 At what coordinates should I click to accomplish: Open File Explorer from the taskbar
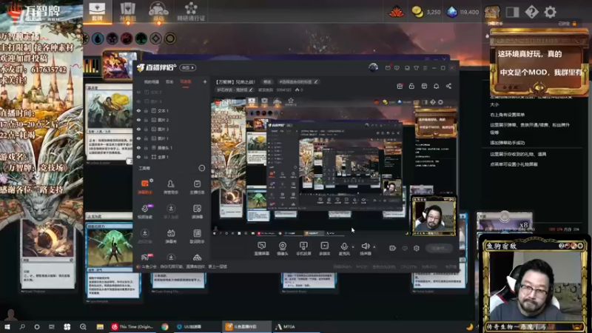click(100, 326)
